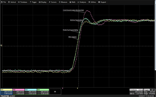Click the Stop trigger mode text

click(145, 92)
